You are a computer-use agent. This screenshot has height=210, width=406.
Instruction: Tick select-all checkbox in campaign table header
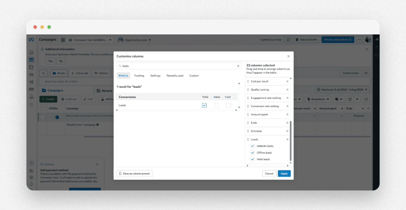point(42,108)
